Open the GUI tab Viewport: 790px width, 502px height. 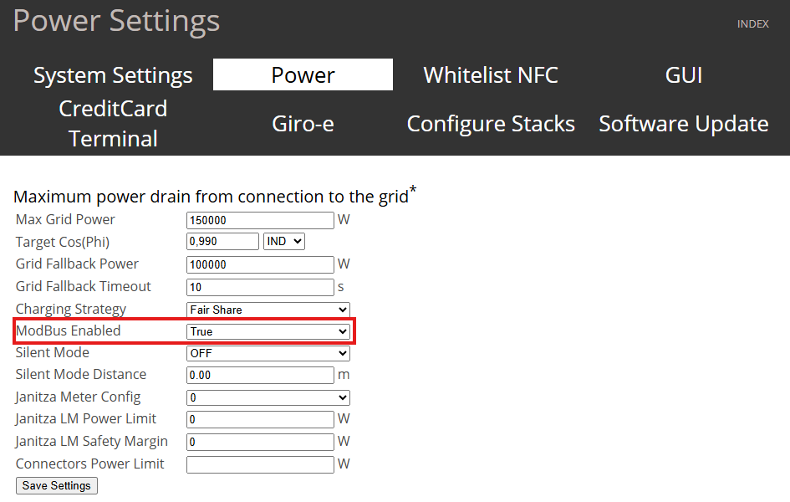[683, 75]
